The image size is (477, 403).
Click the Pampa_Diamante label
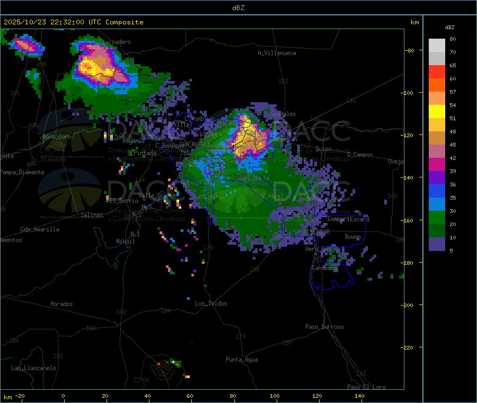point(22,172)
